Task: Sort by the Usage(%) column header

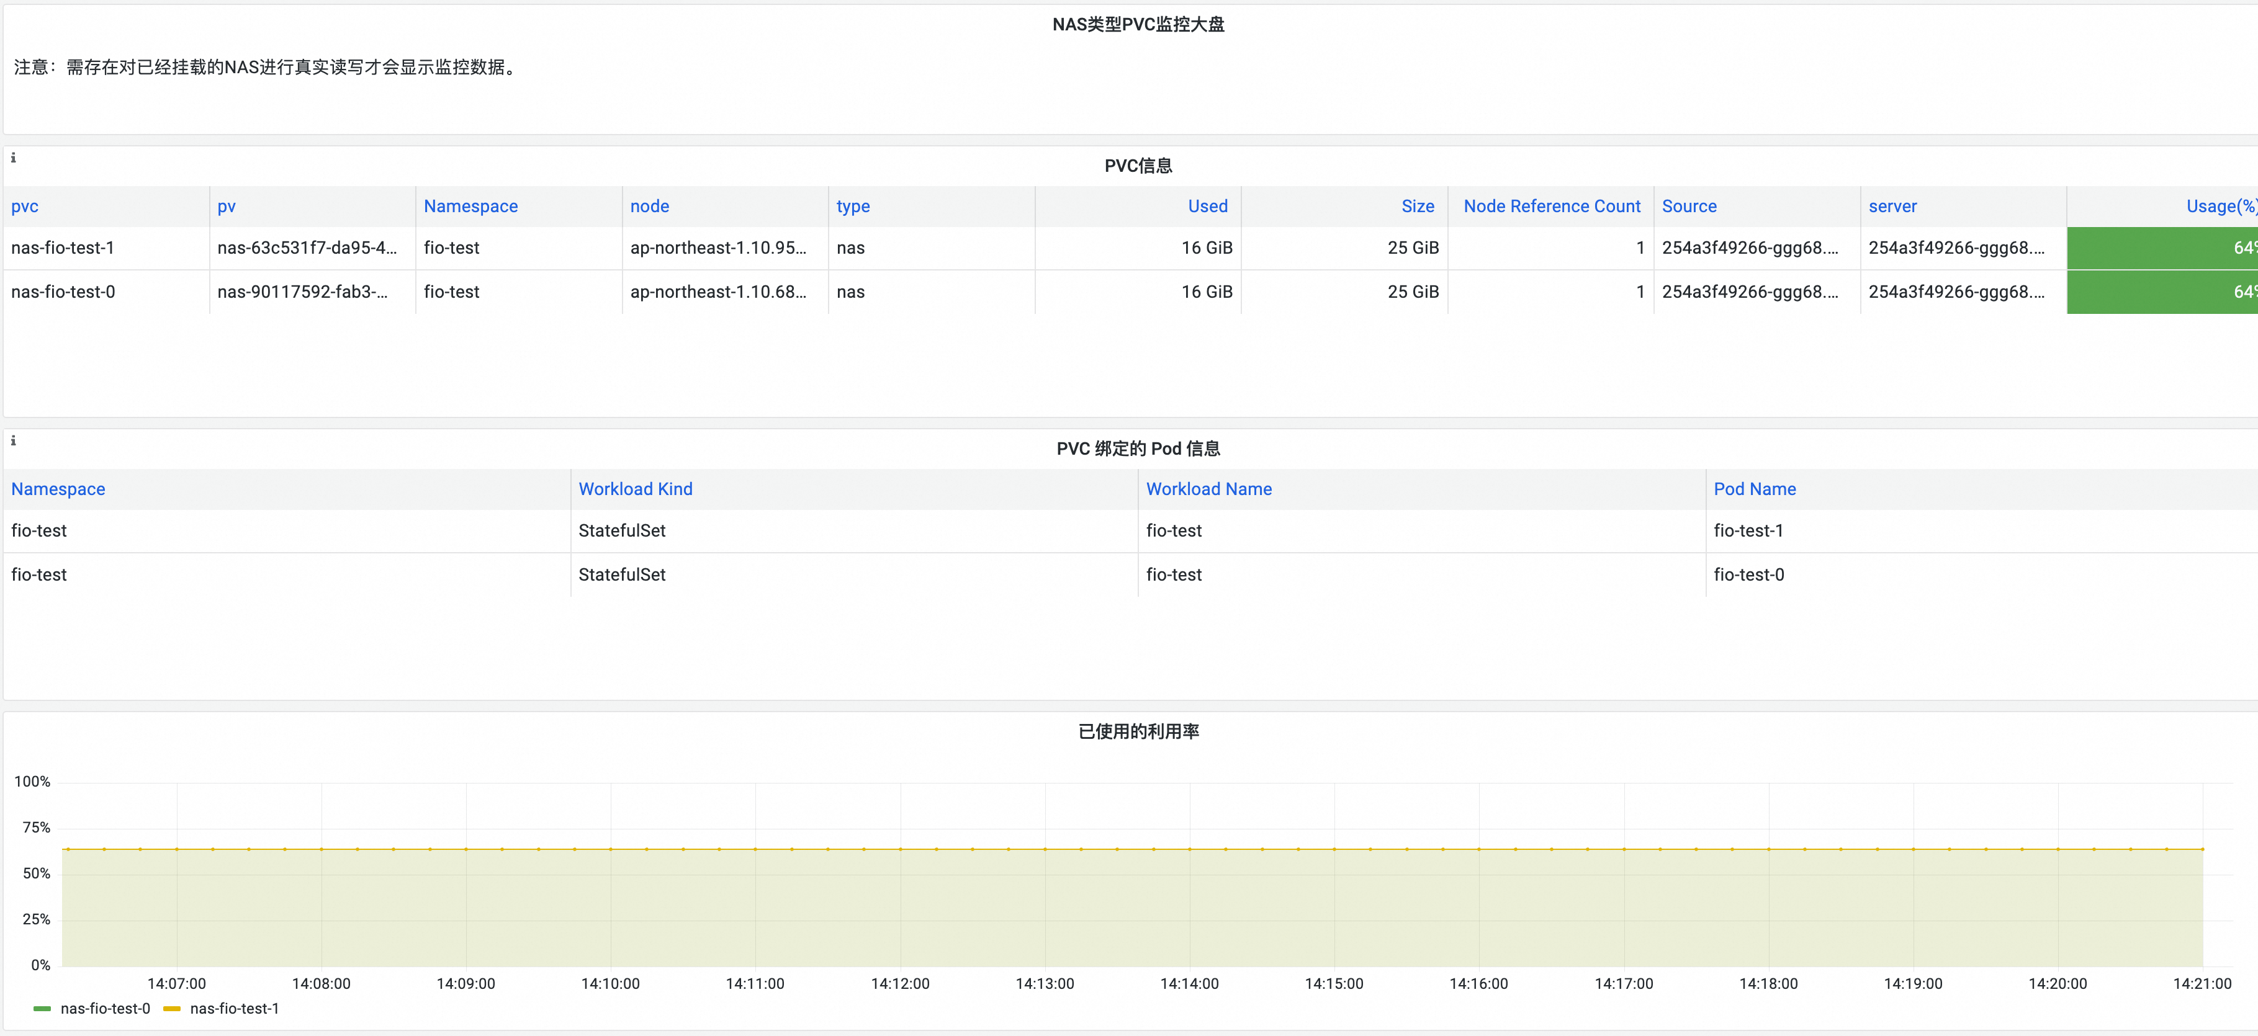Action: pyautogui.click(x=2221, y=206)
